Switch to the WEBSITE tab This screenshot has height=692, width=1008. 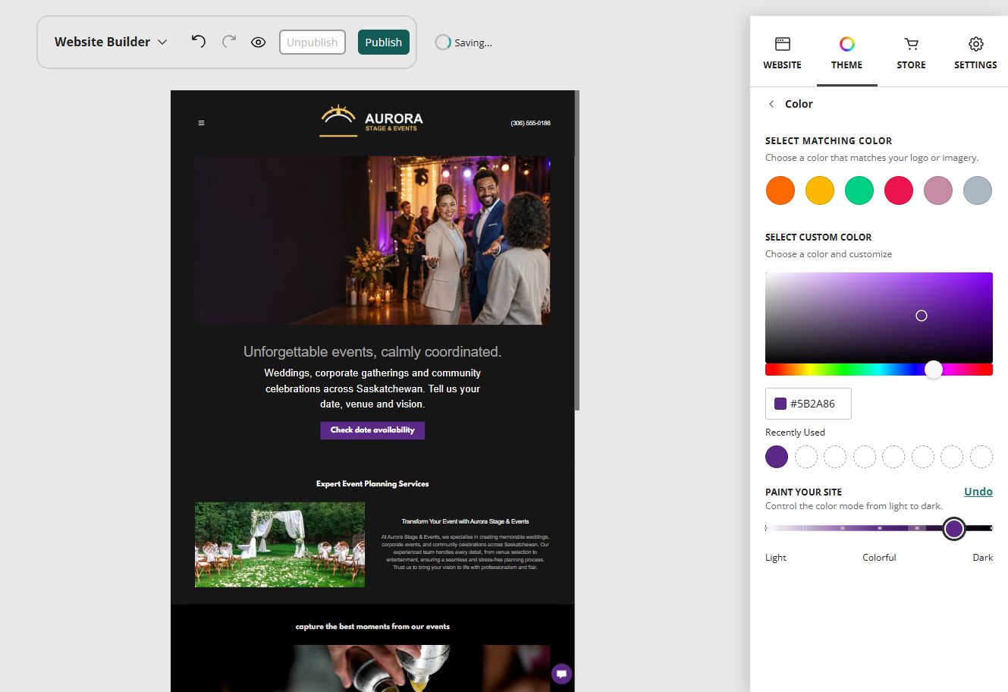[x=782, y=52]
